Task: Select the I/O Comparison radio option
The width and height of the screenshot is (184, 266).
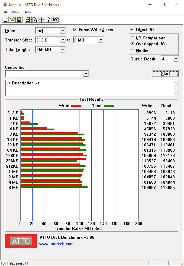Action: pyautogui.click(x=133, y=38)
